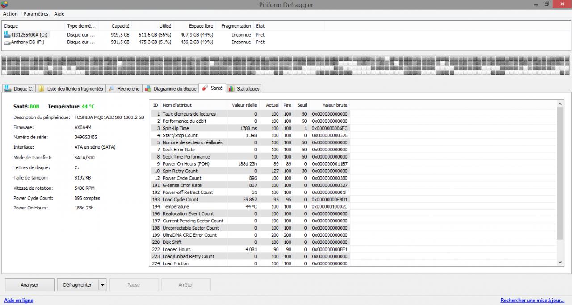Click the attribute list scroll down arrow
The image size is (572, 305).
[x=561, y=263]
